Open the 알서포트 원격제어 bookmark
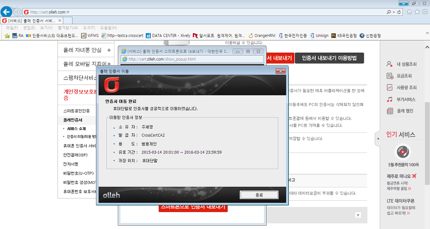This screenshot has height=229, width=430. 219,35
